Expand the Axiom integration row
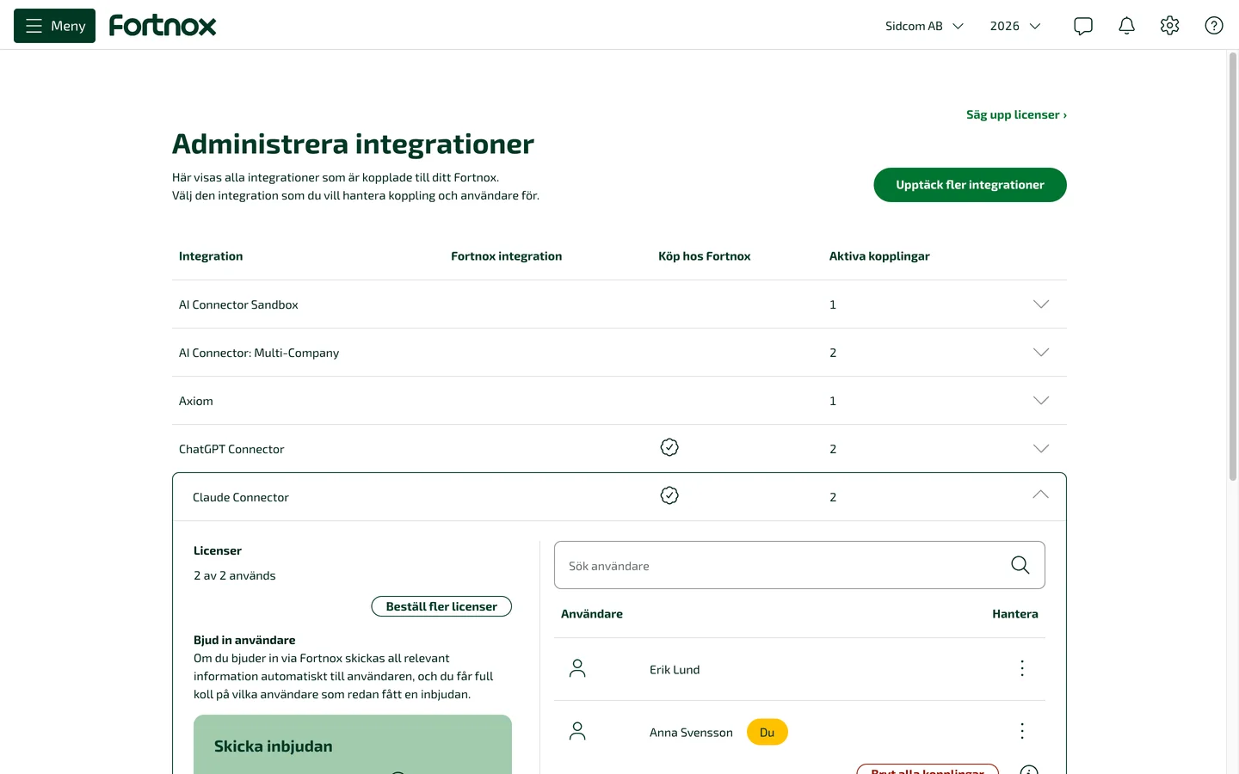 pos(1041,401)
